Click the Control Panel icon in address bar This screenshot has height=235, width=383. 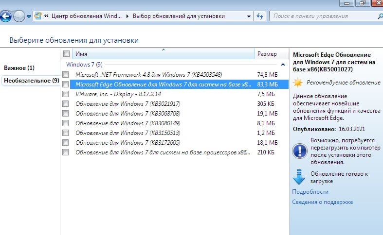pyautogui.click(x=37, y=16)
